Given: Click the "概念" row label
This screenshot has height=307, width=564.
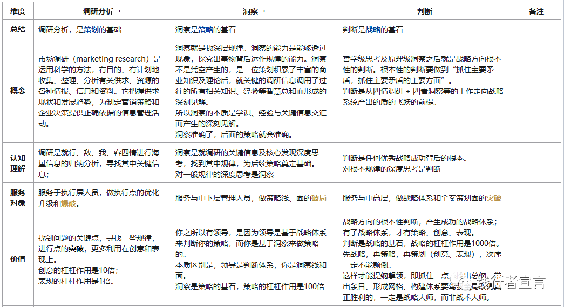Looking at the screenshot, I should [18, 91].
